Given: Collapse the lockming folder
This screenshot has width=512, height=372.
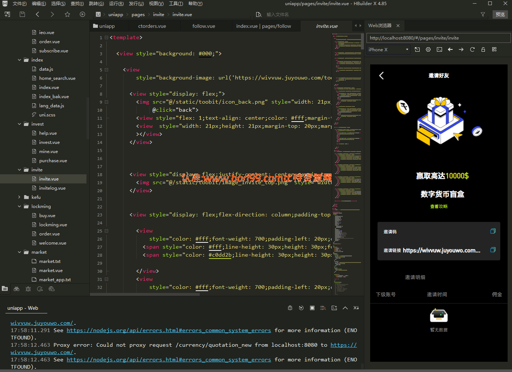Looking at the screenshot, I should [x=19, y=206].
